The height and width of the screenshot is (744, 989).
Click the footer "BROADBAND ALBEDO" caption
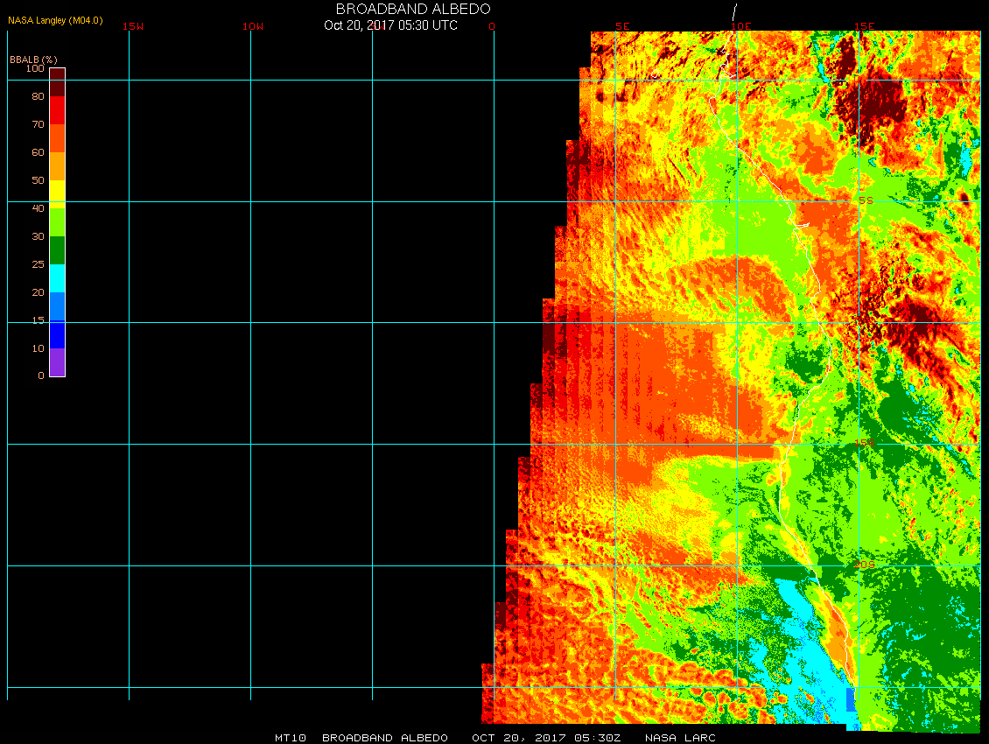385,738
